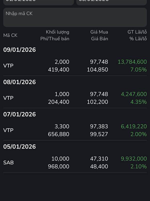Tap the profit value 4,247,600
Viewport: 150px width, 201px height.
click(x=134, y=94)
